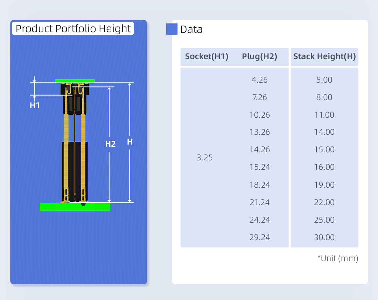Select the 29.24 plug height cell

[259, 237]
